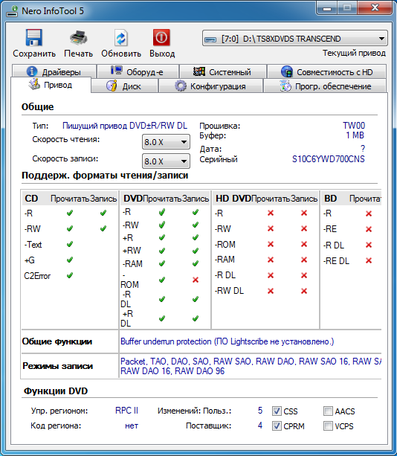Click the DVD -RAM read checkmark
397x456 pixels.
(162, 263)
